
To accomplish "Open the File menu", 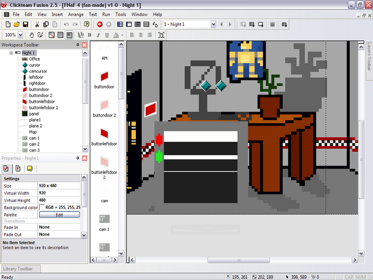I will [16, 15].
